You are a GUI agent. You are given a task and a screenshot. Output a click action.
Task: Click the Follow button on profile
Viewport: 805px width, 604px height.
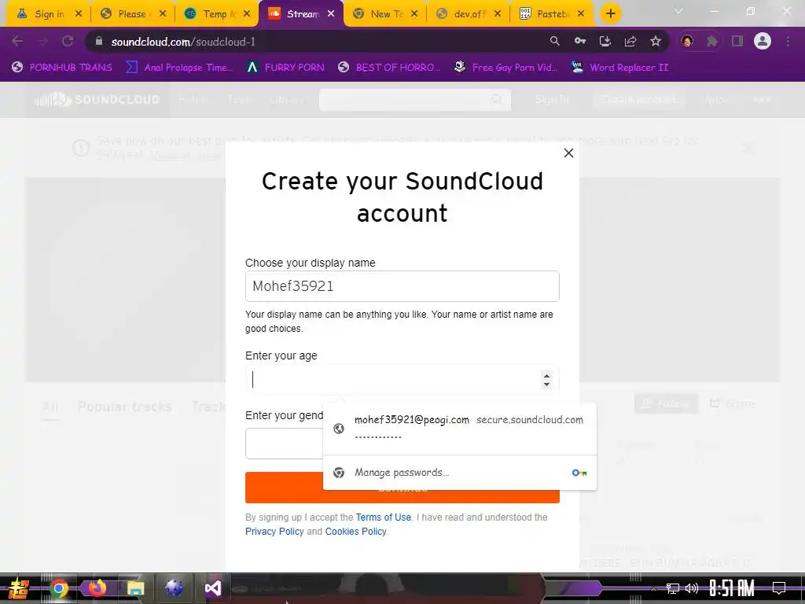[x=666, y=403]
